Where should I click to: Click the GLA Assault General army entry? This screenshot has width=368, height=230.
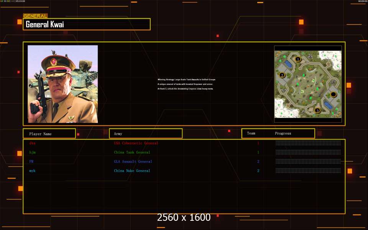click(x=133, y=162)
